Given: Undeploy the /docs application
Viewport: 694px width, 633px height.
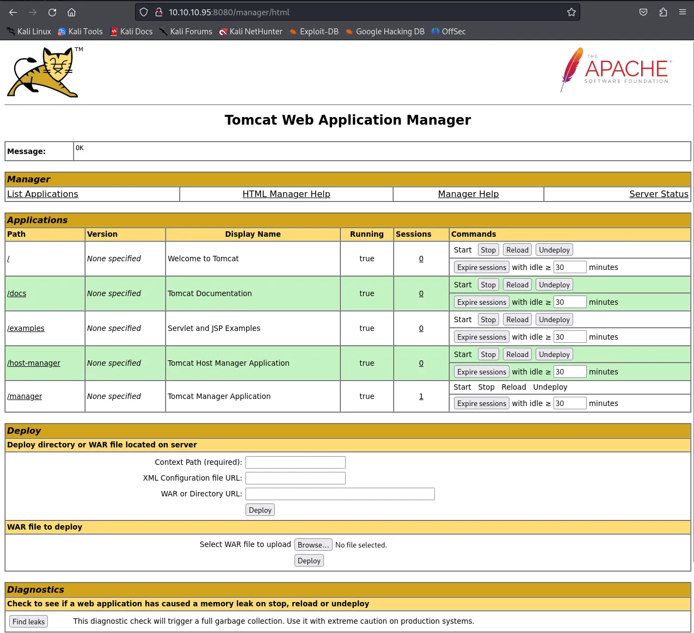Looking at the screenshot, I should 554,285.
